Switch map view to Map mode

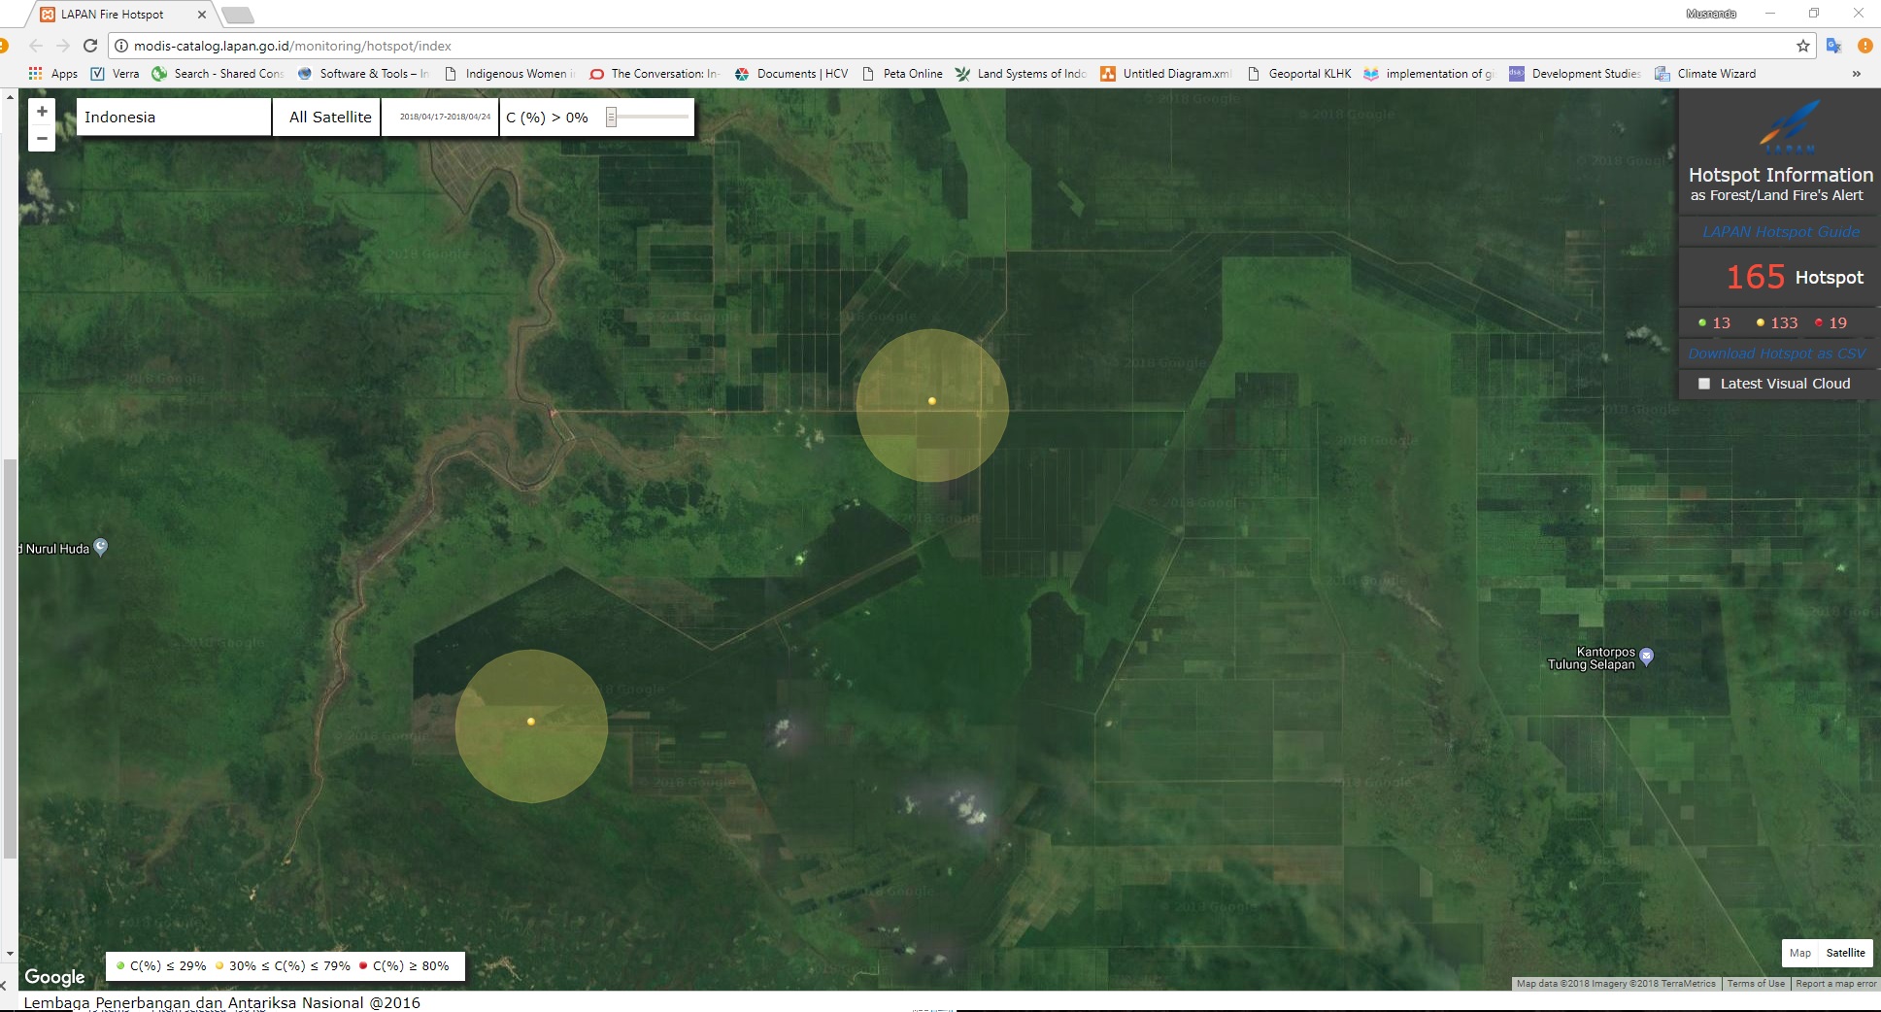pos(1799,953)
